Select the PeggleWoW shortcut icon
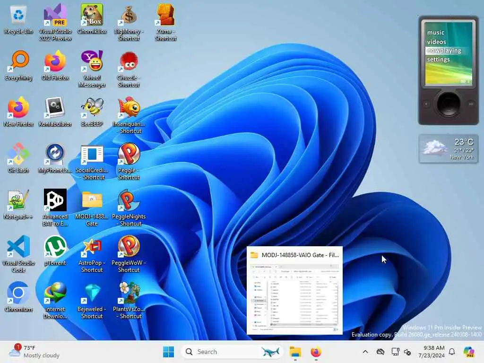 129,254
